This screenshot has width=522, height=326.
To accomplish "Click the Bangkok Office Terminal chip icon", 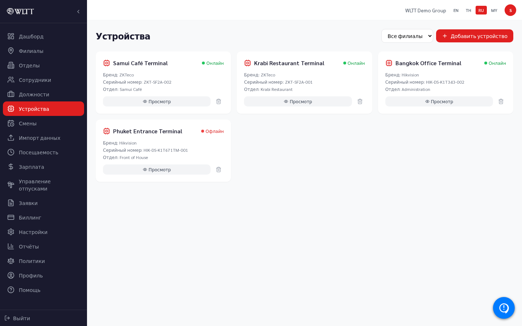I will click(389, 63).
